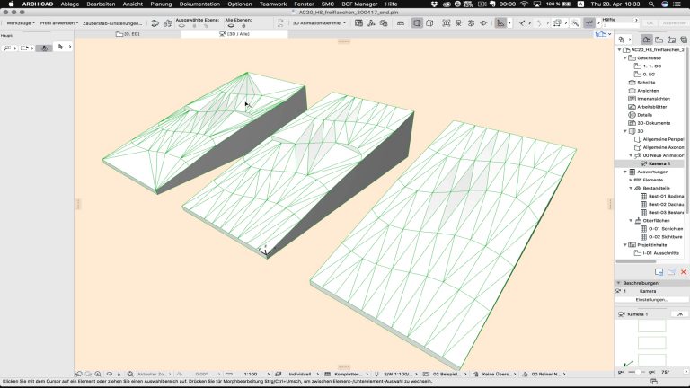
Task: Select Kamera 1 in navigator tree
Action: [659, 163]
